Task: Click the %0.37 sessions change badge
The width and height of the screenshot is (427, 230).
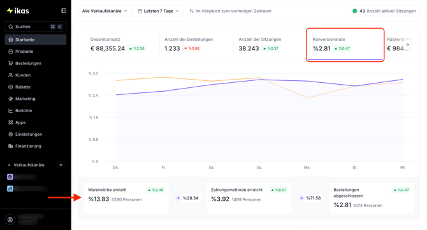Action: [x=270, y=48]
